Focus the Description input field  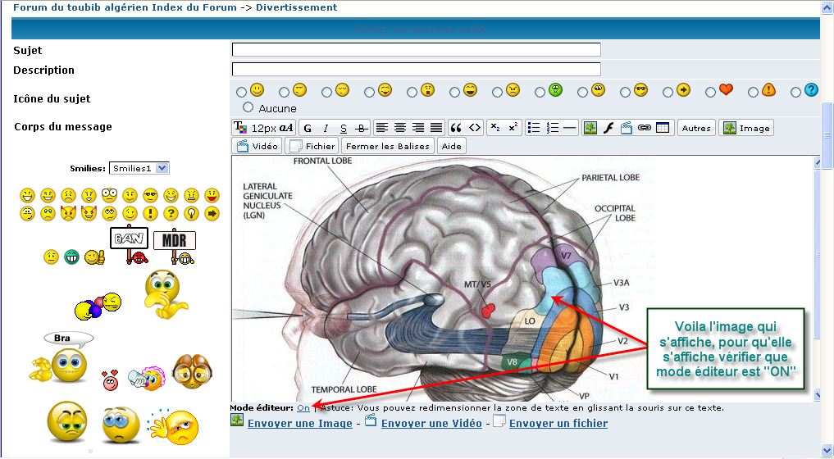pyautogui.click(x=417, y=69)
